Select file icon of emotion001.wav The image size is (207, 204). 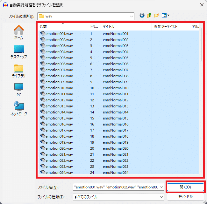tap(42, 33)
